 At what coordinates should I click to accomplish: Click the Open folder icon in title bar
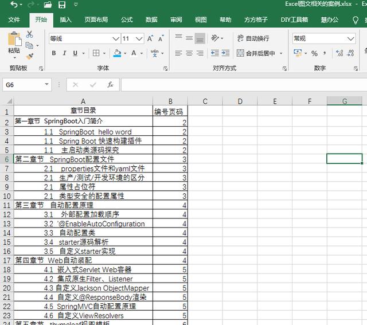click(x=48, y=5)
